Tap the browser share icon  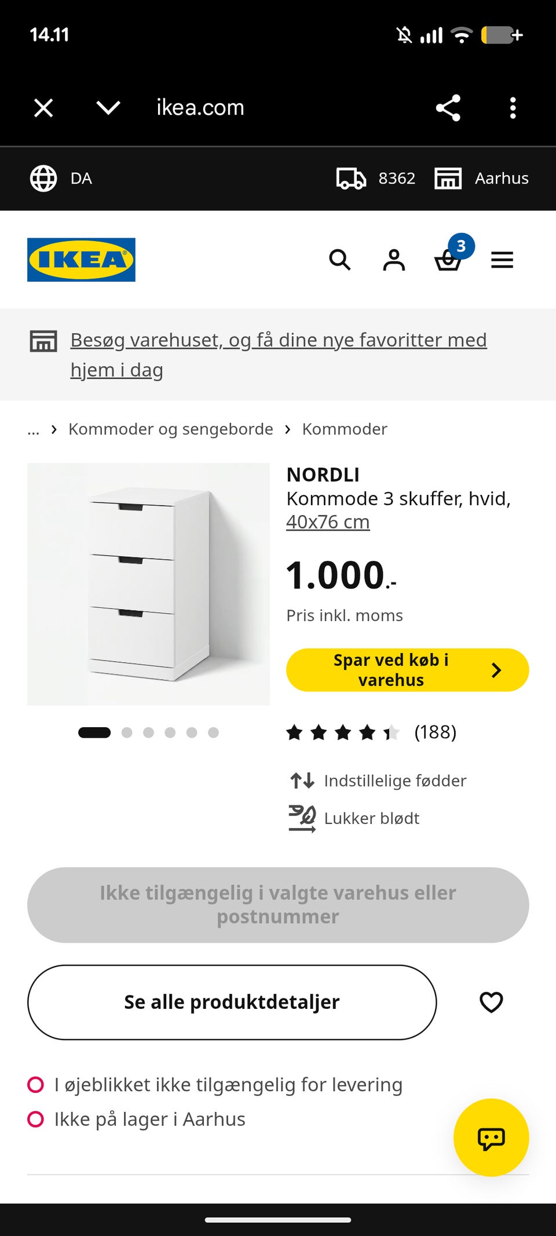[448, 108]
